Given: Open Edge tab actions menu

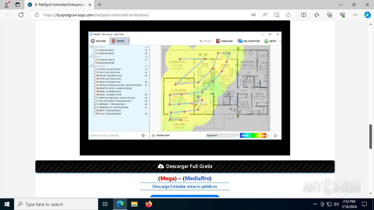Looking at the screenshot, I should (18, 5).
